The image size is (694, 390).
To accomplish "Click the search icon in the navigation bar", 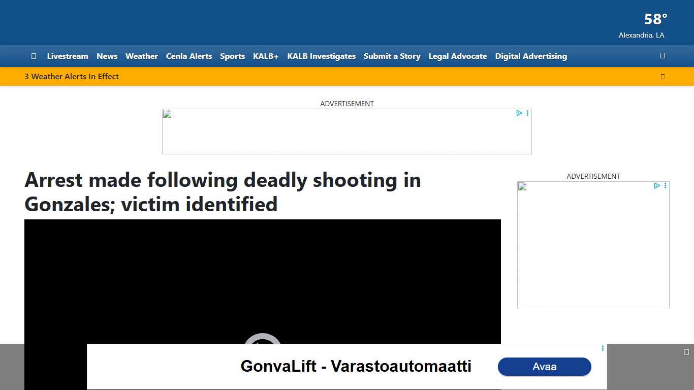I will 662,56.
